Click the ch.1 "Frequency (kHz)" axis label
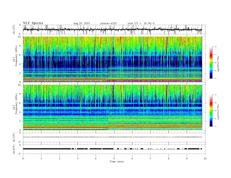 (x=16, y=56)
